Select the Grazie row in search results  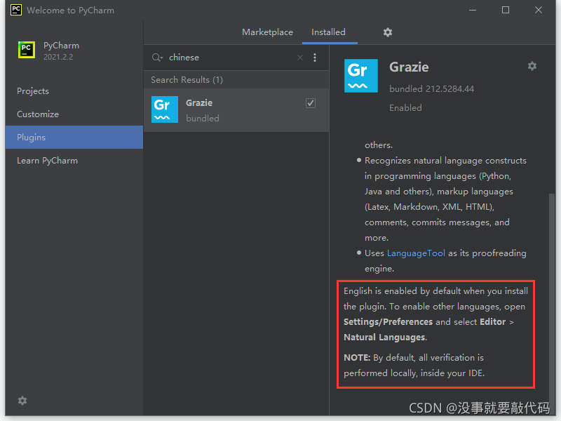pyautogui.click(x=236, y=110)
